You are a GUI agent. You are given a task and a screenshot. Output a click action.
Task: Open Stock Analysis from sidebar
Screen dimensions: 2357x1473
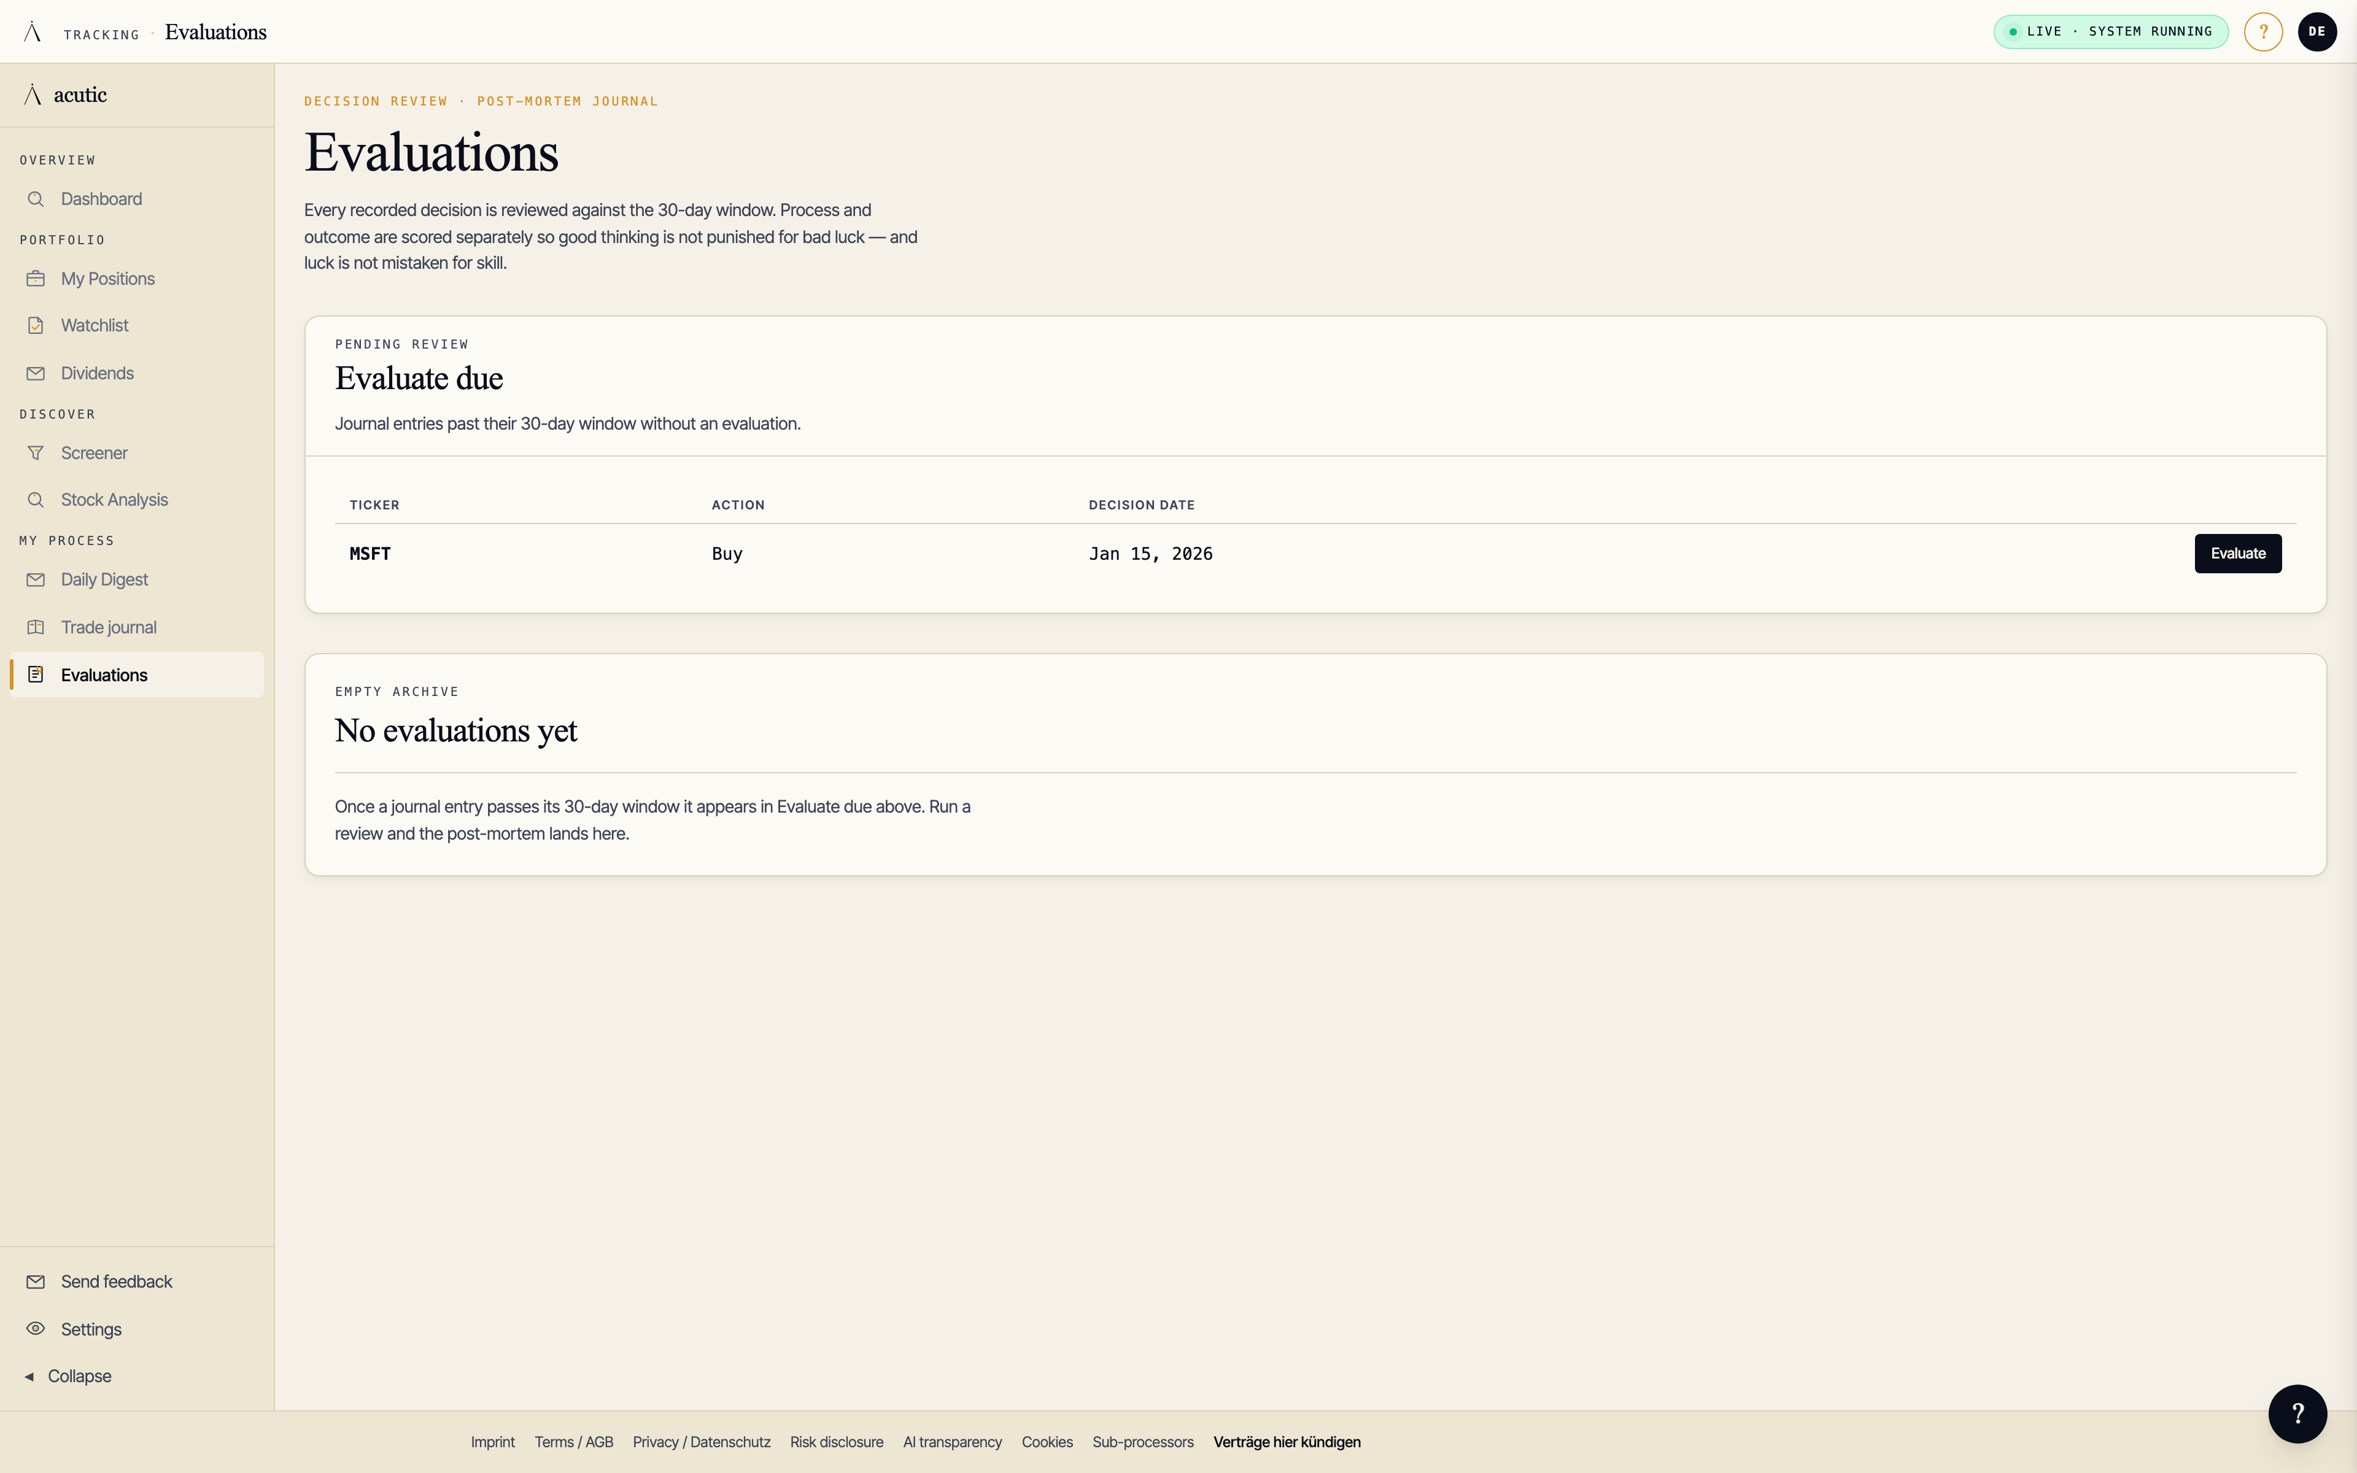[136, 500]
